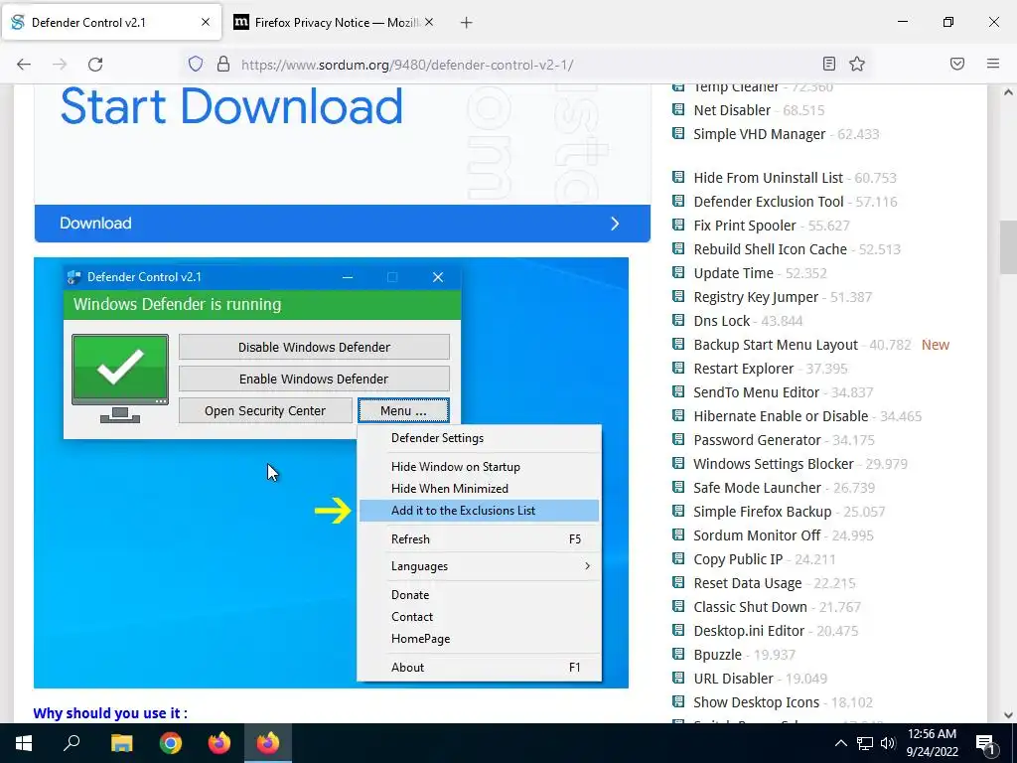Close the Firefox Privacy Notice tab

429,22
